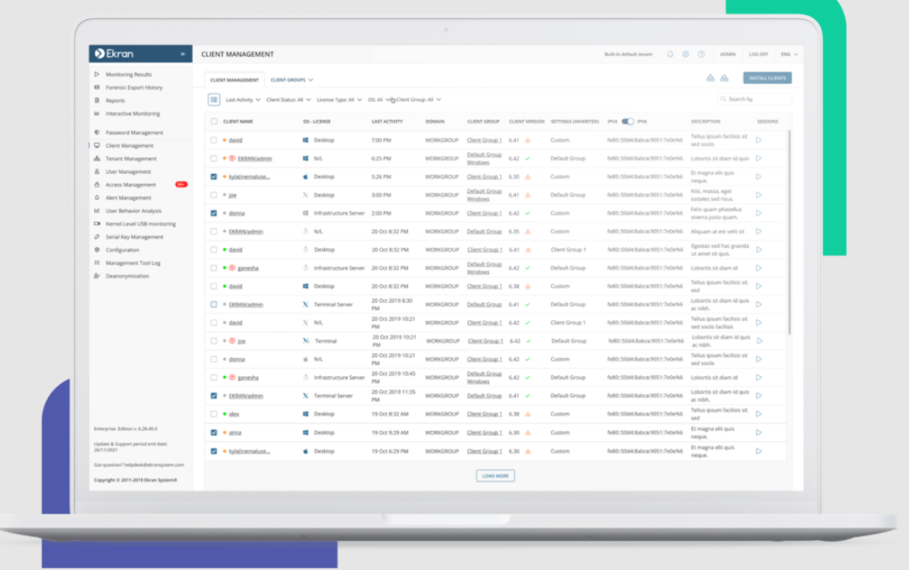Tick the checkbox for the alex row
The image size is (909, 570).
point(214,414)
